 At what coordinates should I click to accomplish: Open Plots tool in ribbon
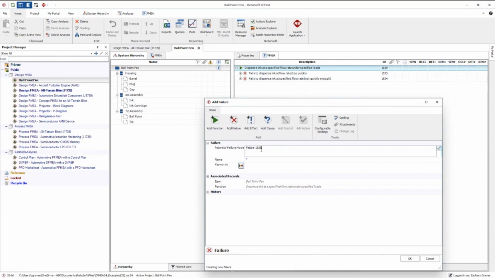(192, 27)
